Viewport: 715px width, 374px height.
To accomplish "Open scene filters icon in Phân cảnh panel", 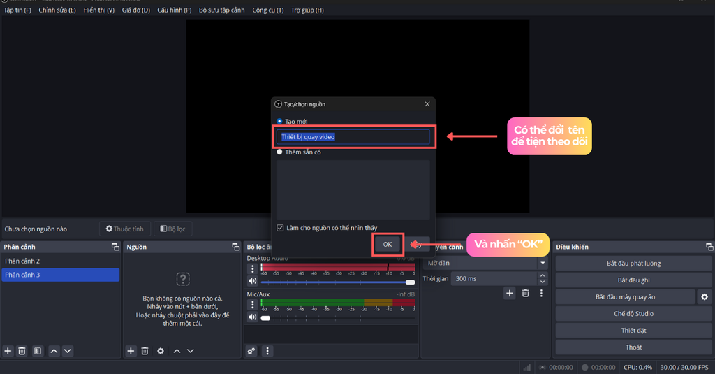I will (x=38, y=351).
